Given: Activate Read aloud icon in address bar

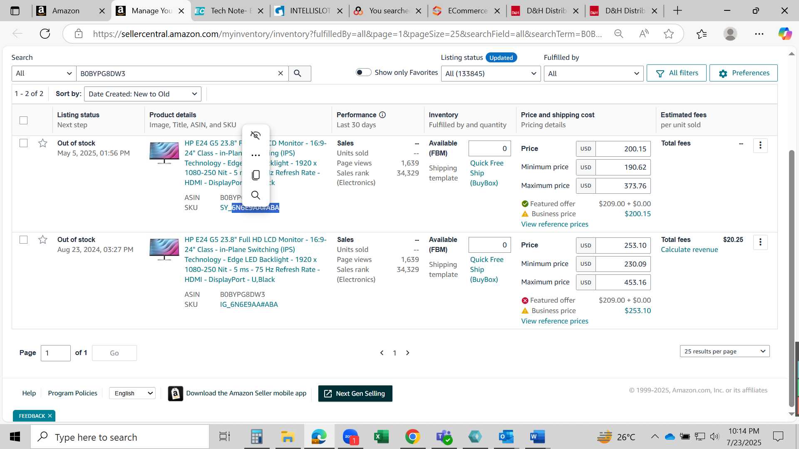Looking at the screenshot, I should (x=644, y=34).
